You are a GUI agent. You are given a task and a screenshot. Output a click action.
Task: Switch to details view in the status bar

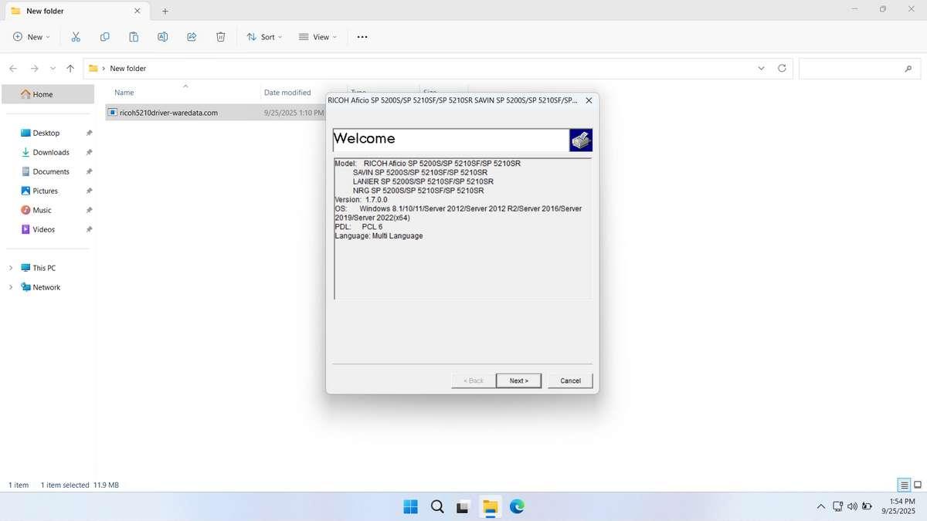click(902, 485)
